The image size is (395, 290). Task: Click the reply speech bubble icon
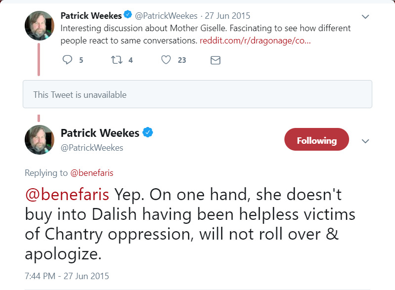[68, 60]
